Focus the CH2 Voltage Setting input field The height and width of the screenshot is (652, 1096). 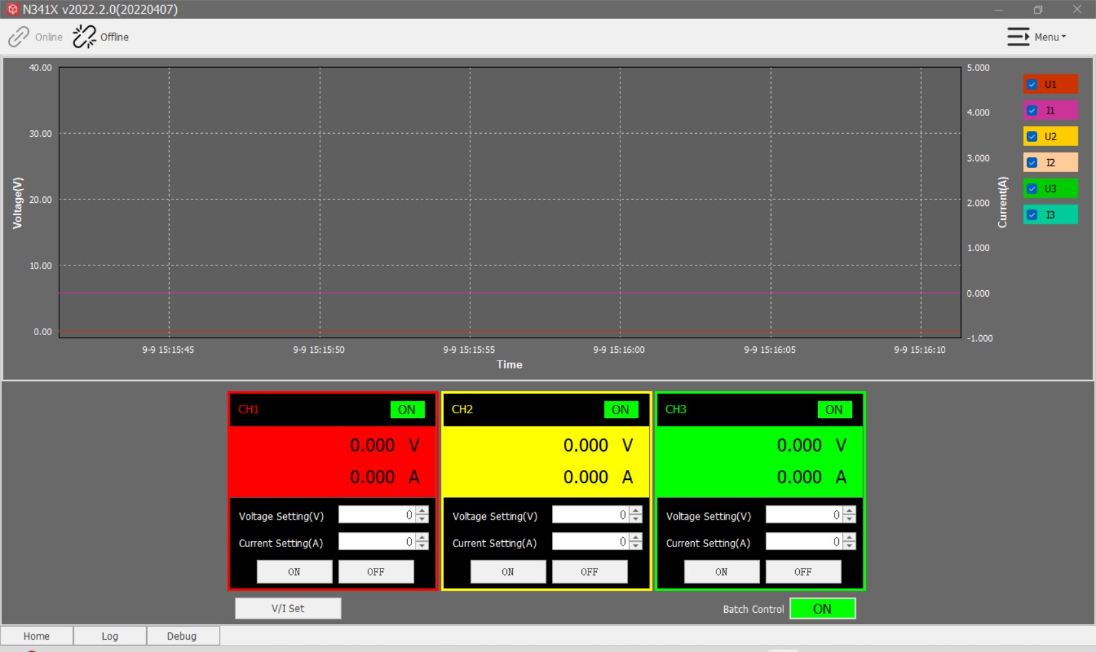coord(591,515)
